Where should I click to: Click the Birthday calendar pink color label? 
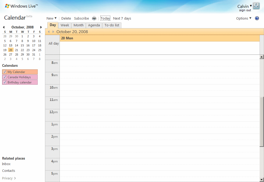click(20, 82)
